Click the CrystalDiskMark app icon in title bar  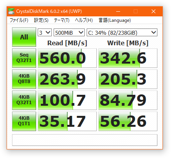click(x=11, y=11)
